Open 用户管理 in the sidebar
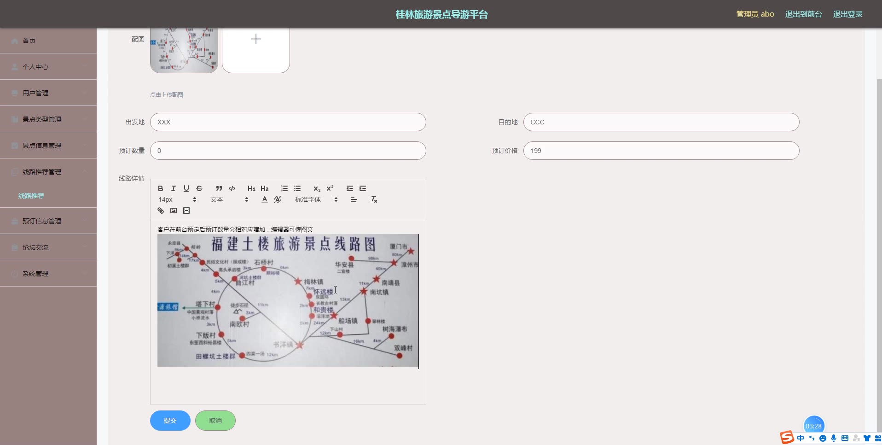Screen dimensions: 882x445 point(48,93)
